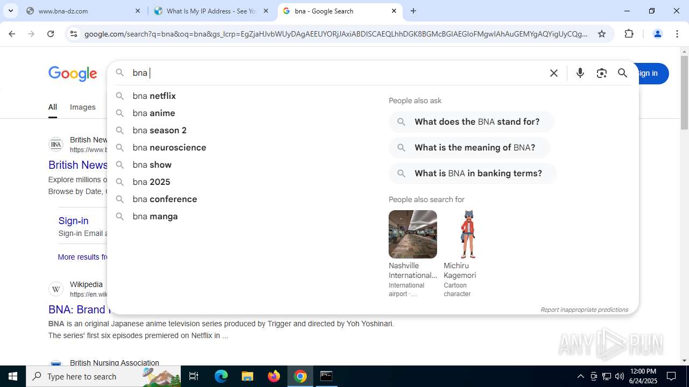Start voice search with microphone icon

580,73
